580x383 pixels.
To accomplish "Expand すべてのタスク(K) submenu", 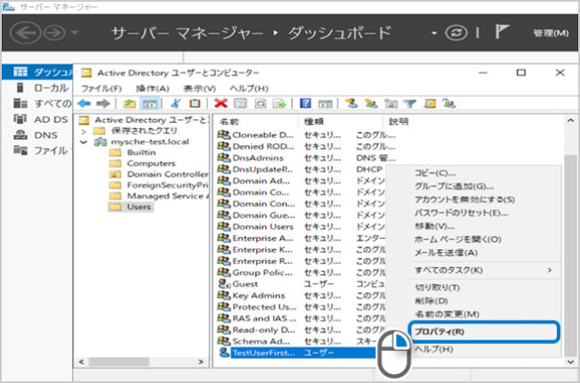I will (485, 270).
